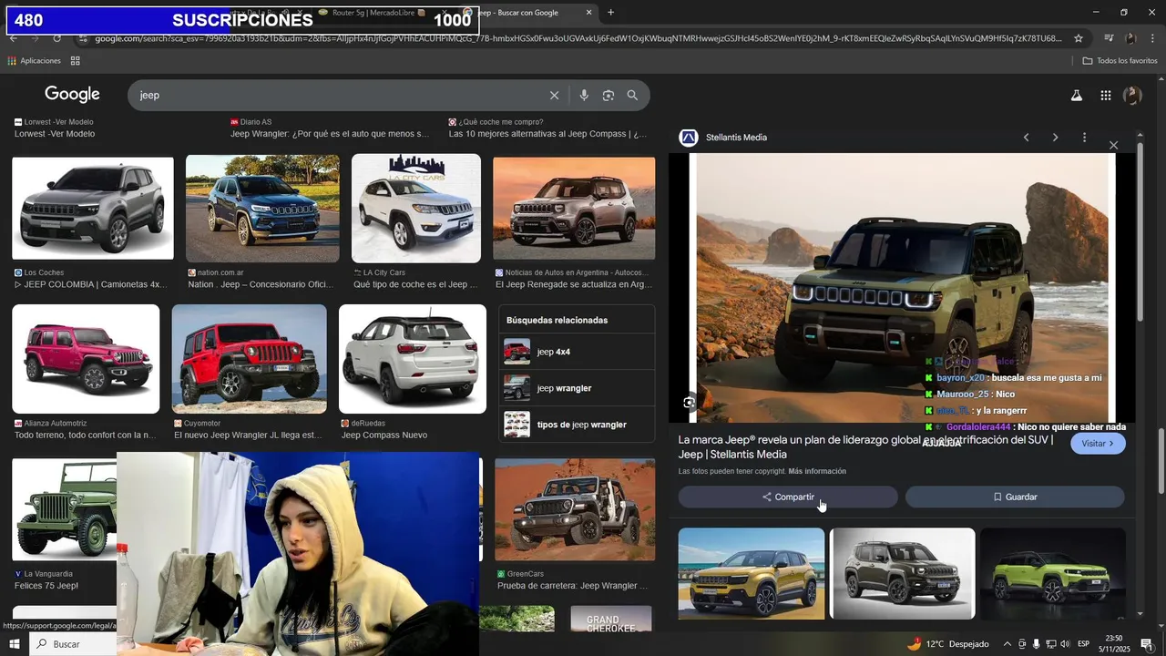1166x656 pixels.
Task: Open the Google apps grid
Action: pyautogui.click(x=1105, y=96)
